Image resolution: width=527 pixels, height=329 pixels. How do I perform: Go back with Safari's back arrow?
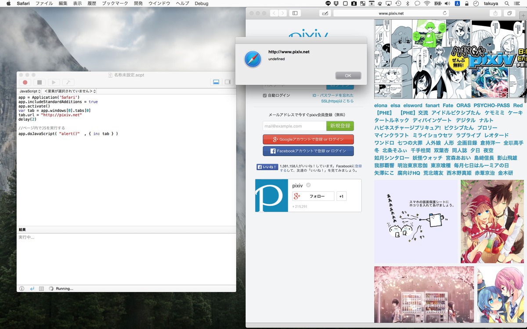274,13
